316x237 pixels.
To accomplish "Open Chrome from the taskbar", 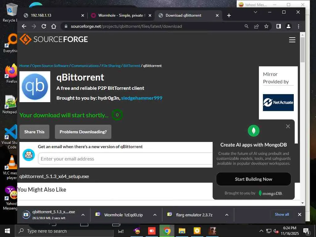I will pyautogui.click(x=167, y=231).
